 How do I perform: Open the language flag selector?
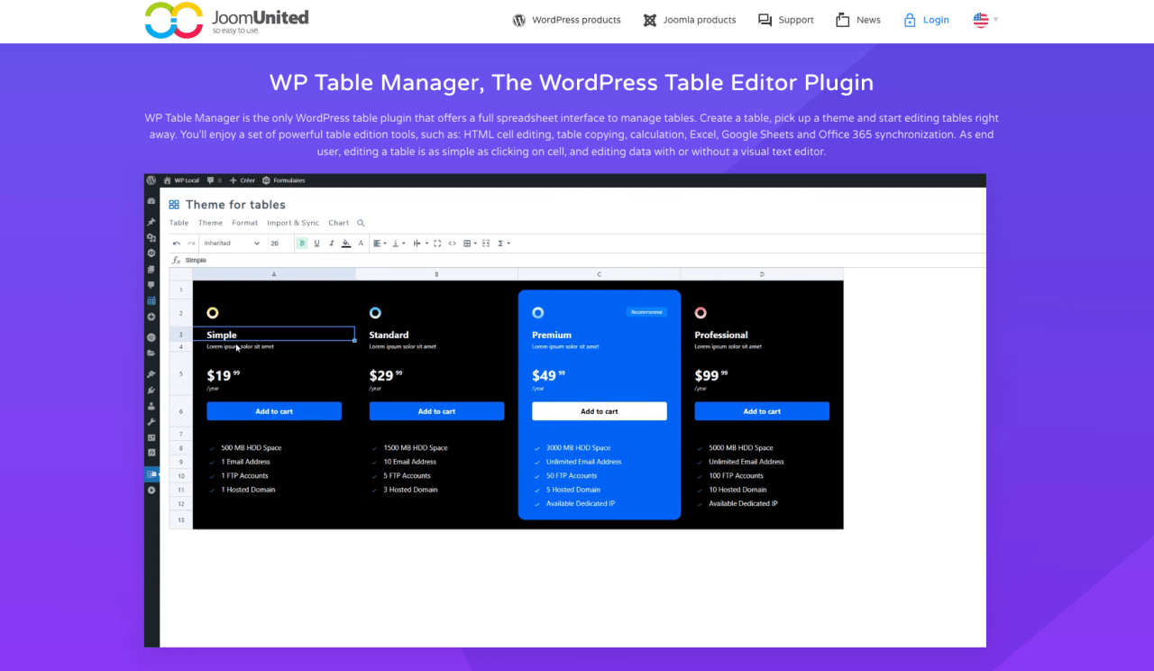point(985,20)
